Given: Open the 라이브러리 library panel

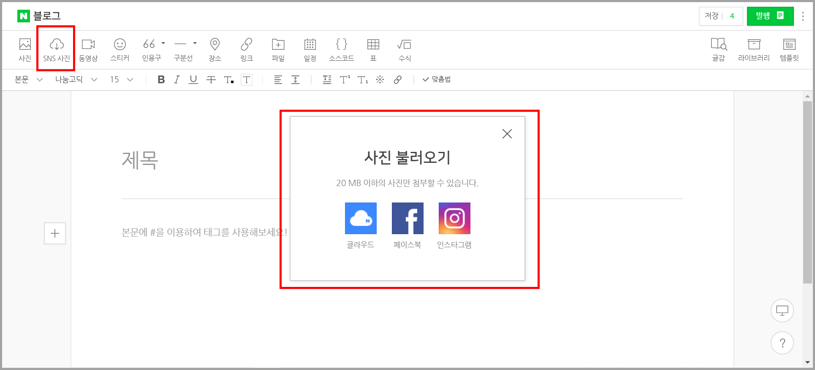Looking at the screenshot, I should (754, 49).
